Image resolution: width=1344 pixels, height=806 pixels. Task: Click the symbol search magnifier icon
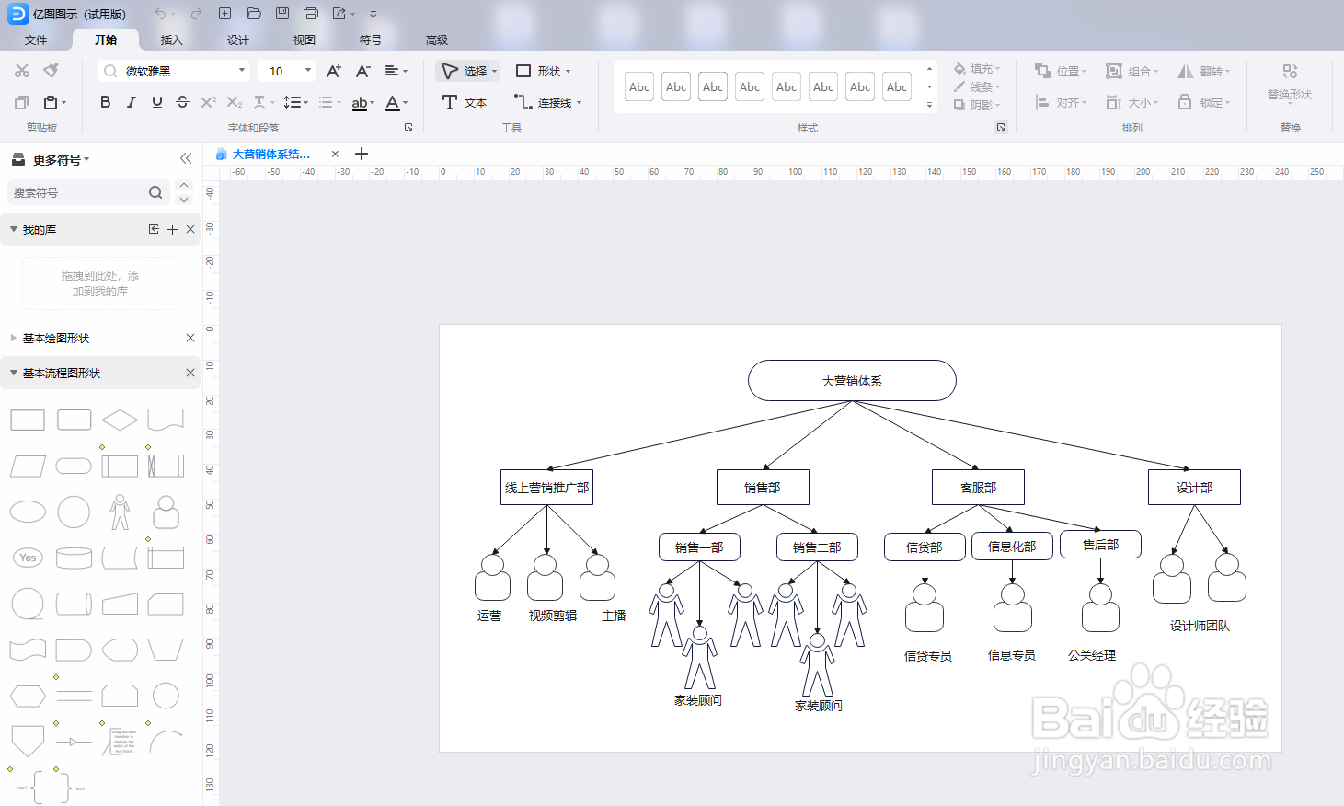click(x=155, y=192)
